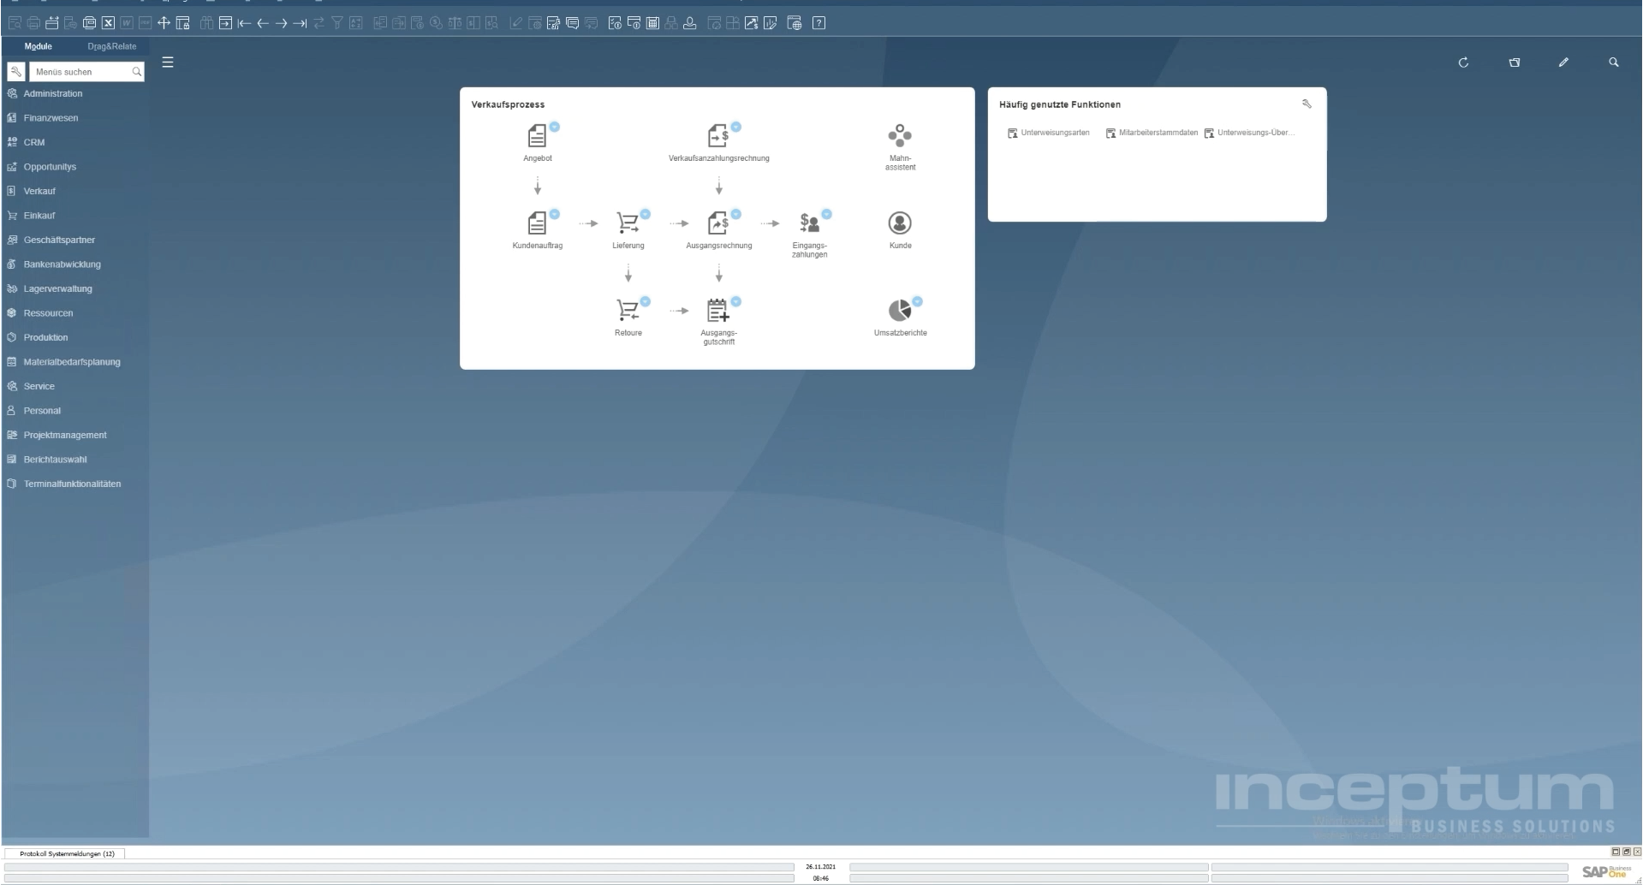
Task: Click the SAP Business One logo
Action: (1605, 871)
